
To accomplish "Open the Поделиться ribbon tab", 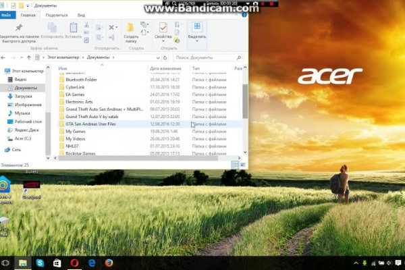I will pos(56,14).
